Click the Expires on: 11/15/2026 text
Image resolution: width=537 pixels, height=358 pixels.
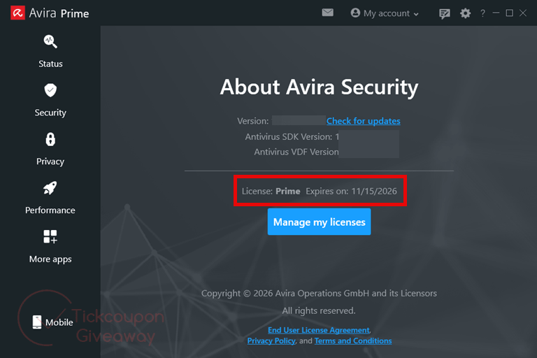tap(352, 191)
